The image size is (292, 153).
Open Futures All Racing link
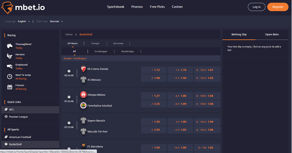pyautogui.click(x=21, y=89)
